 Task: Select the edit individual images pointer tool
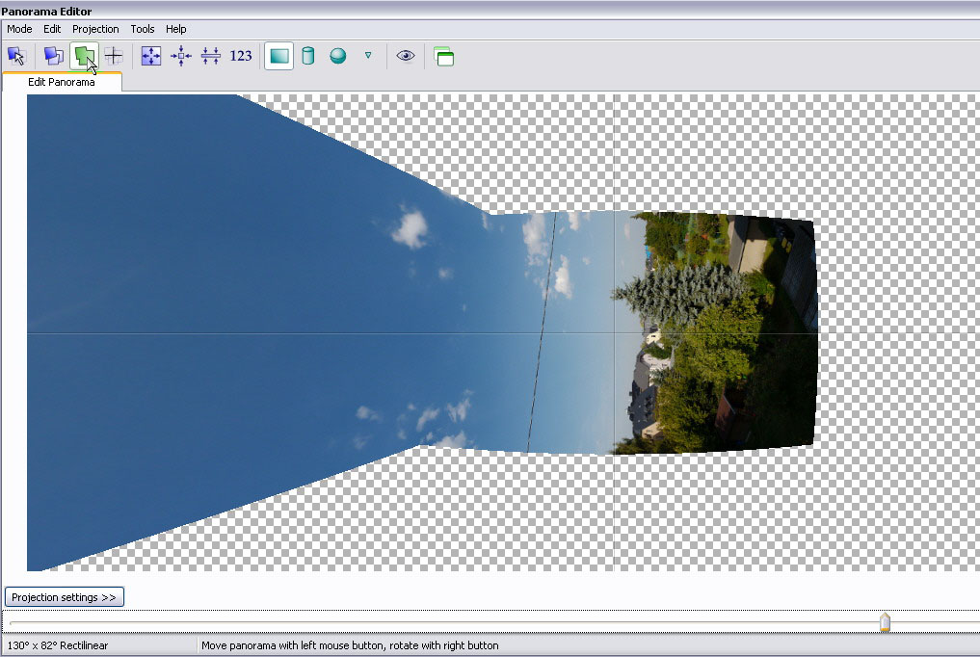[16, 56]
